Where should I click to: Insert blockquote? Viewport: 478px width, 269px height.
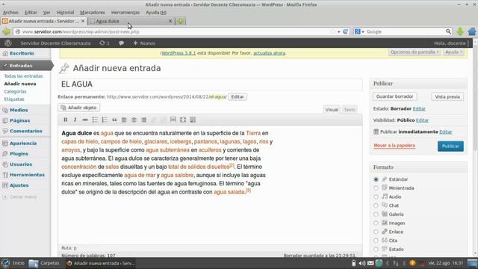coord(114,120)
